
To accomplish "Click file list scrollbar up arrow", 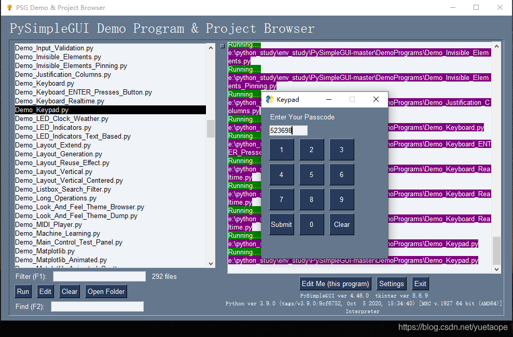I will pyautogui.click(x=211, y=48).
